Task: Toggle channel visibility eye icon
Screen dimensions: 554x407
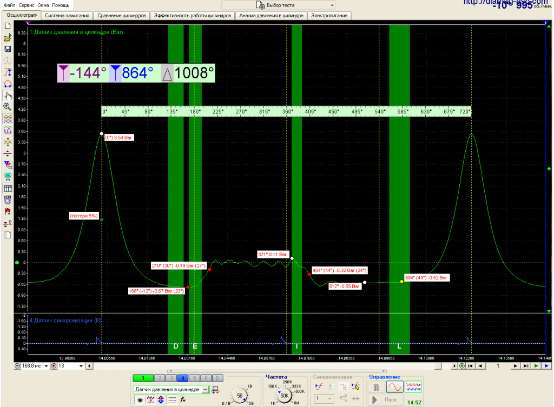Action: [140, 400]
